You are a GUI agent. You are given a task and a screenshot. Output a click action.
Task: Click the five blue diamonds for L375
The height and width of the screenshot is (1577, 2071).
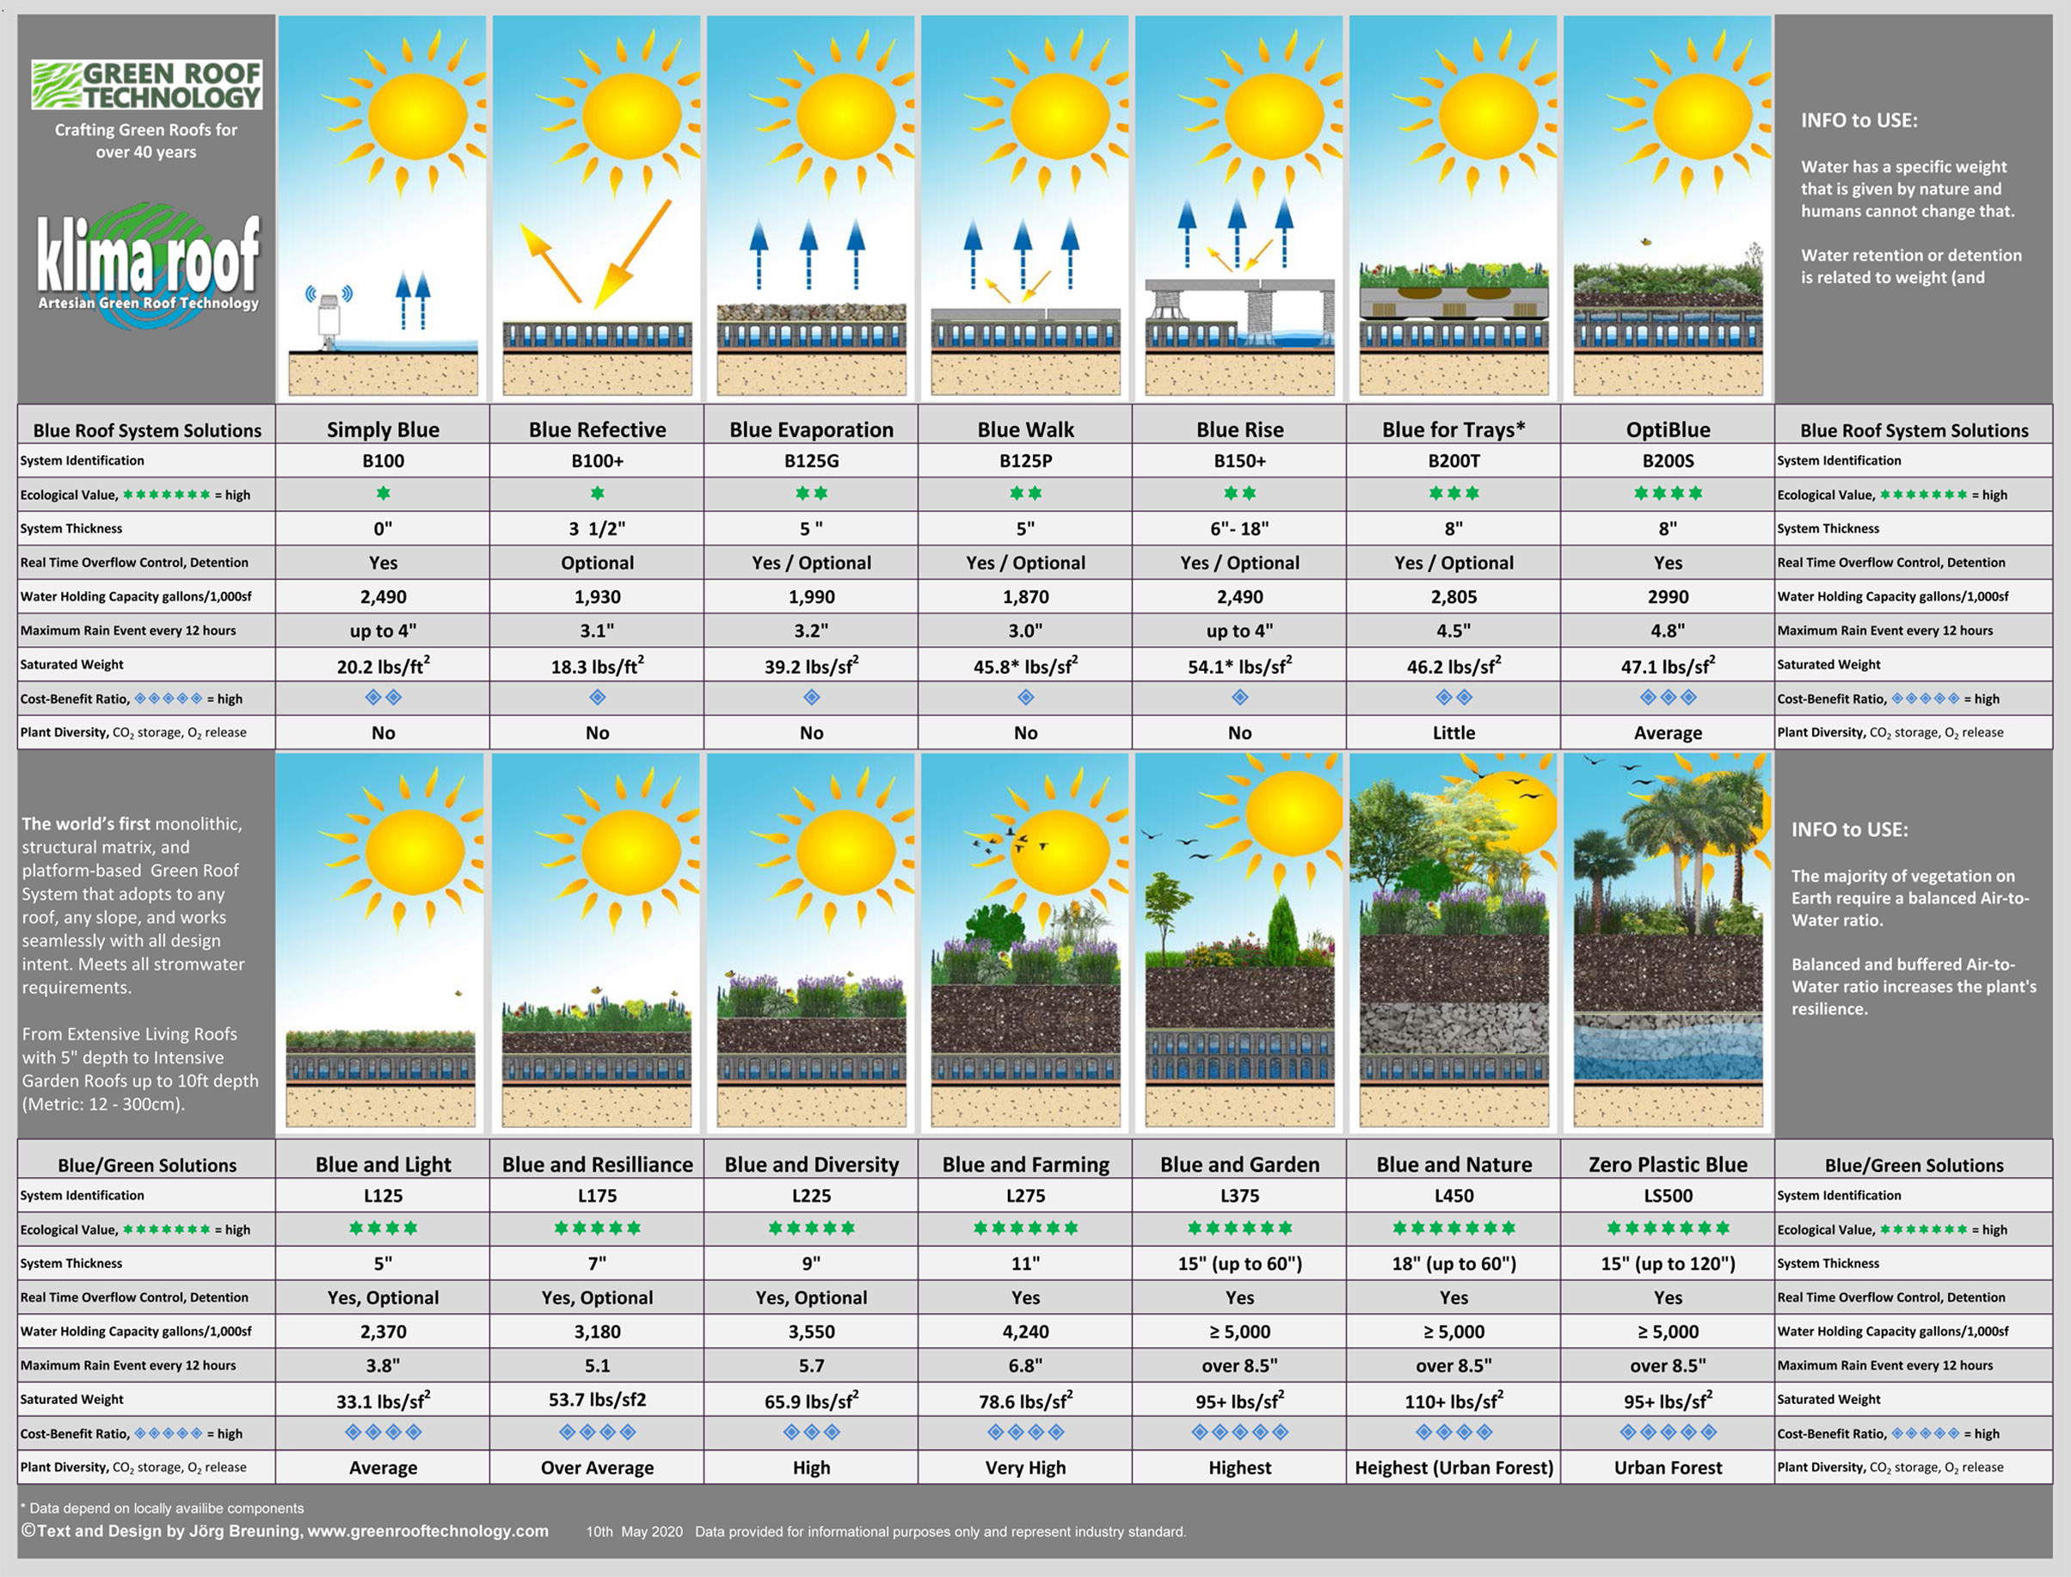tap(1239, 1432)
